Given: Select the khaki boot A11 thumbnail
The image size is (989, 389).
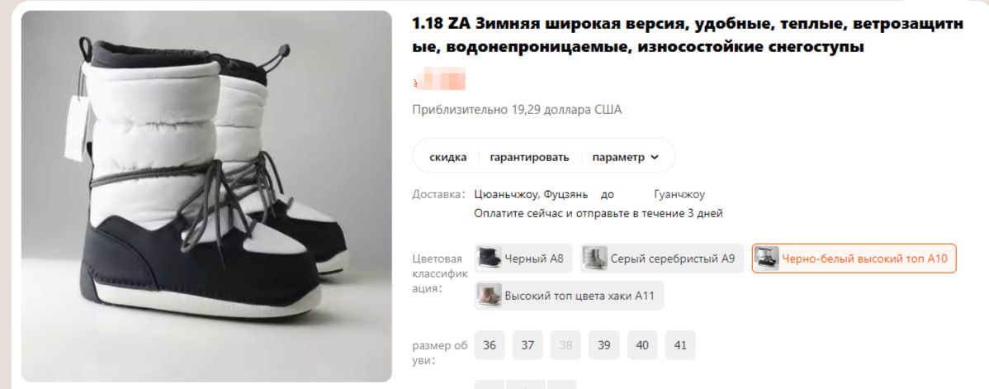Looking at the screenshot, I should pyautogui.click(x=490, y=296).
